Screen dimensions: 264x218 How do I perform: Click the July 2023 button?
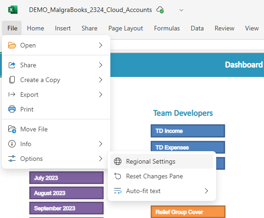[66, 178]
